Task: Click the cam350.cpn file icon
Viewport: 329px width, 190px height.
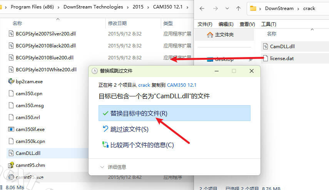Action: 11,93
